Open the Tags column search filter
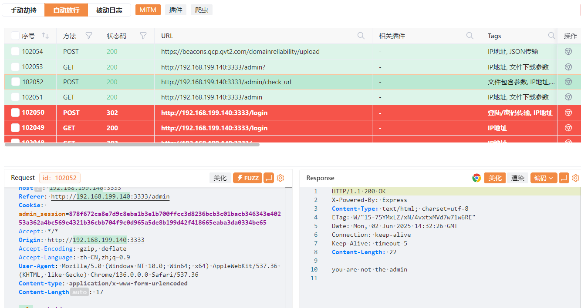The height and width of the screenshot is (308, 581). (x=551, y=36)
